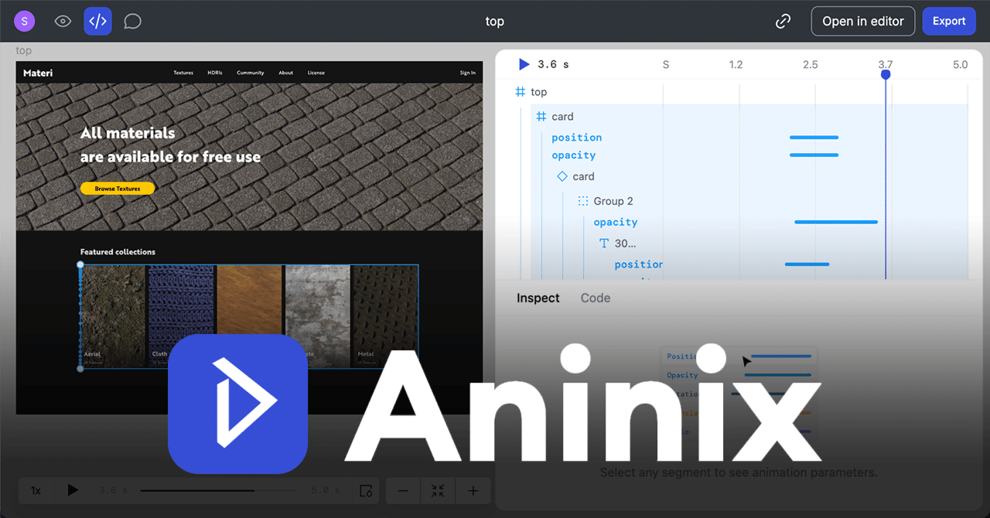Collapse Group 2 in the layer tree
Image resolution: width=990 pixels, height=518 pixels.
click(582, 201)
